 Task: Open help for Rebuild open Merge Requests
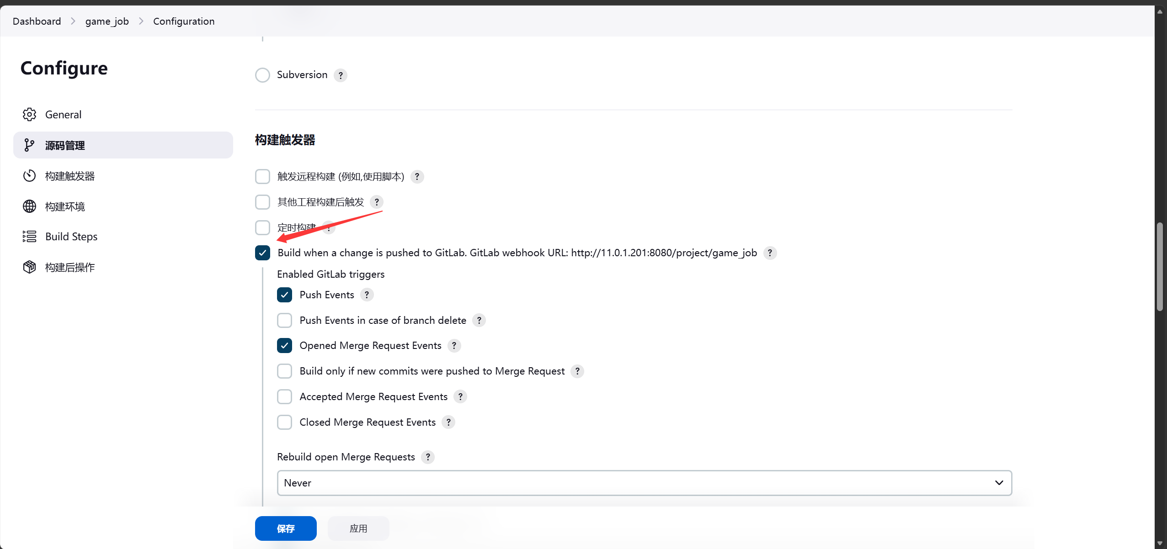click(428, 457)
